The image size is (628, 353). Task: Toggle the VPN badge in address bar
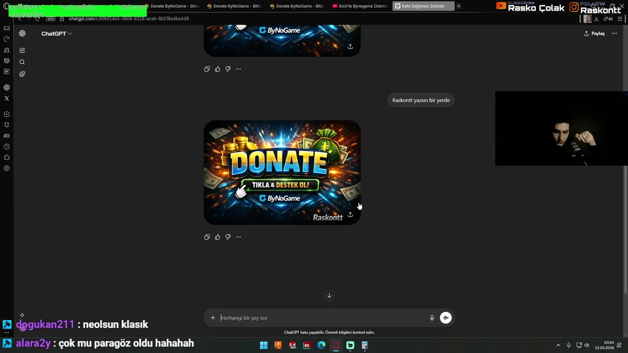tap(51, 19)
